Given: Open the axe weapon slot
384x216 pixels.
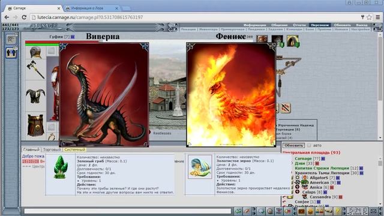Looking at the screenshot, I should point(35,70).
